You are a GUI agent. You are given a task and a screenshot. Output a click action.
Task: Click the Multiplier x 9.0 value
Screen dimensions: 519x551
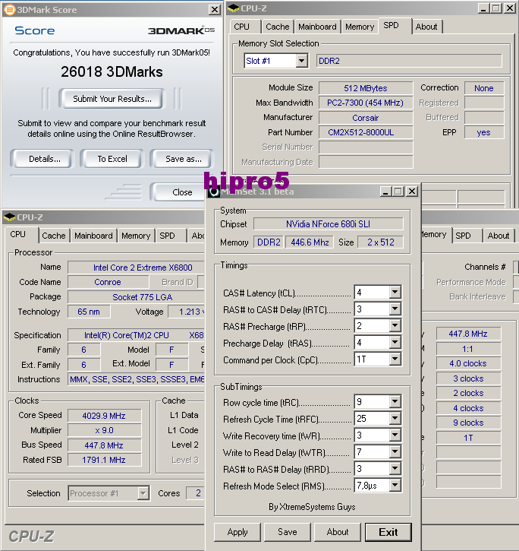click(x=104, y=430)
